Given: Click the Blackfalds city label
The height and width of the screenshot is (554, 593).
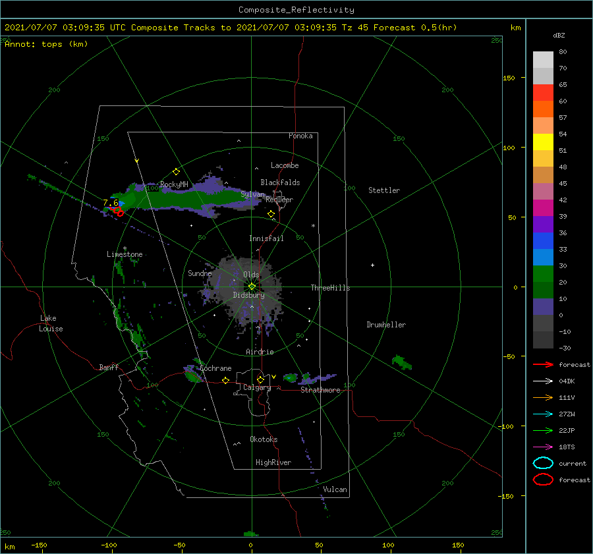Looking at the screenshot, I should [x=280, y=182].
